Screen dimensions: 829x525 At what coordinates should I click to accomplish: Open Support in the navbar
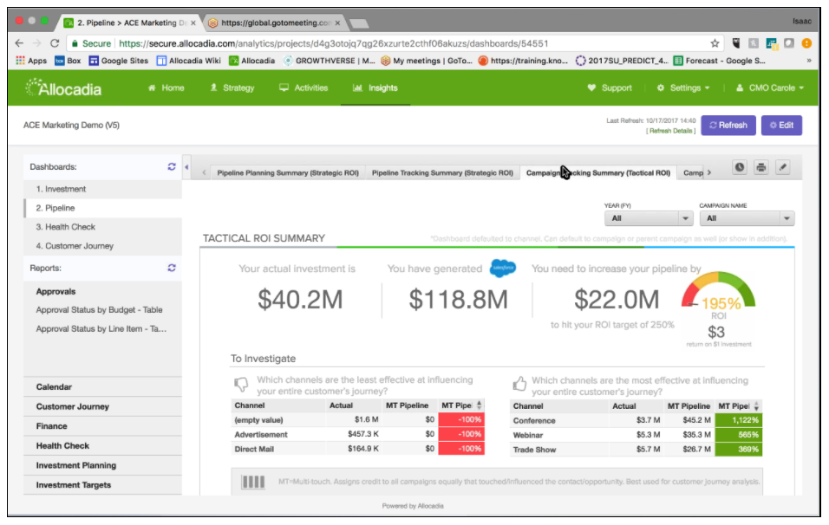coord(610,88)
